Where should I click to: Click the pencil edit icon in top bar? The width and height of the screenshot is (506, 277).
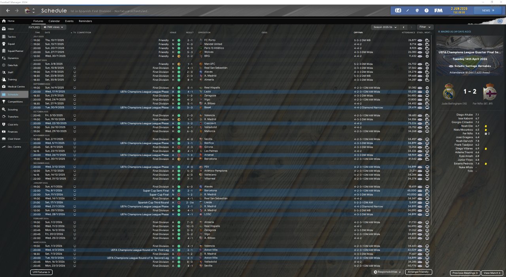pos(408,10)
